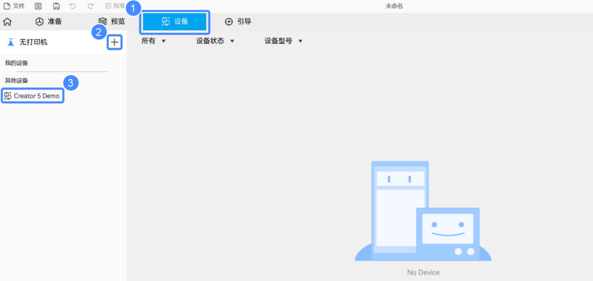Switch to the 准备 tab
This screenshot has width=593, height=281.
click(49, 21)
